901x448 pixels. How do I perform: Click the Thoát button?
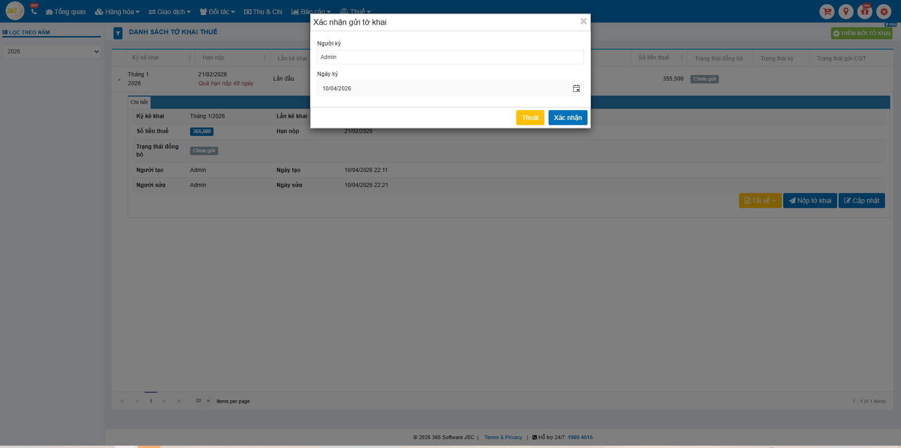click(530, 118)
